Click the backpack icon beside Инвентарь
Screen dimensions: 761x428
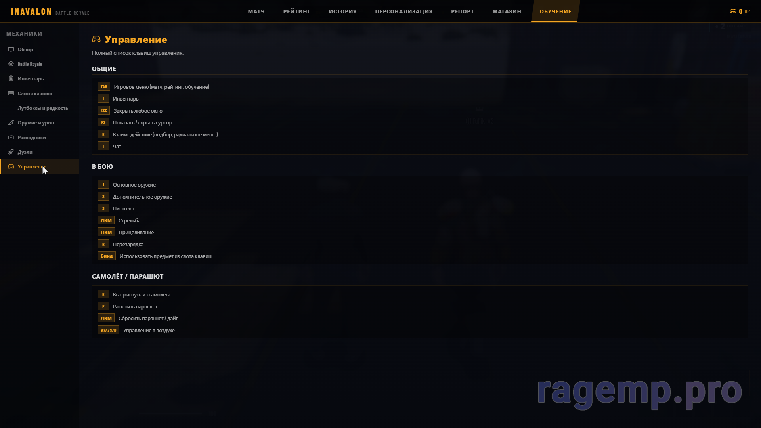pyautogui.click(x=11, y=79)
